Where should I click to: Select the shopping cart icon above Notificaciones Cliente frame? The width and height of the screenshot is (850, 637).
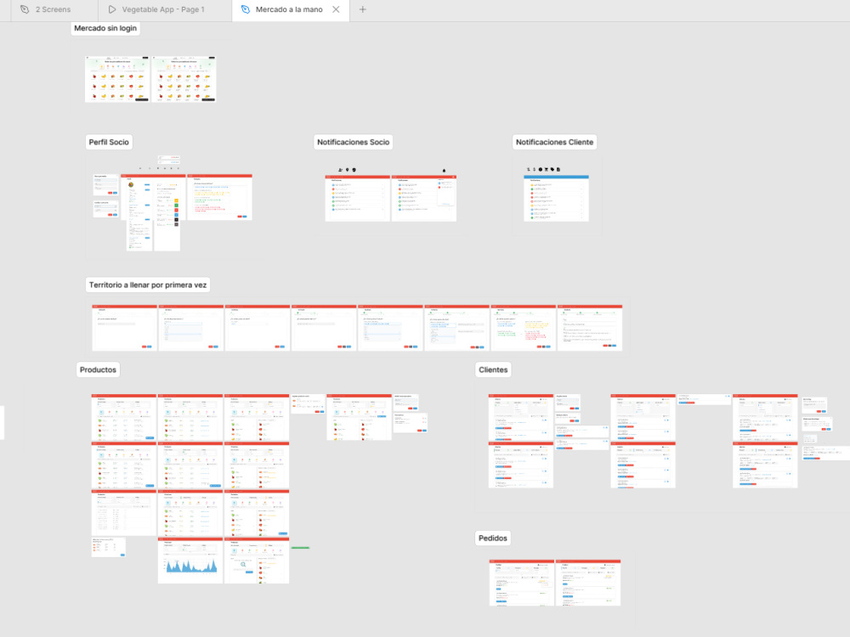point(546,170)
